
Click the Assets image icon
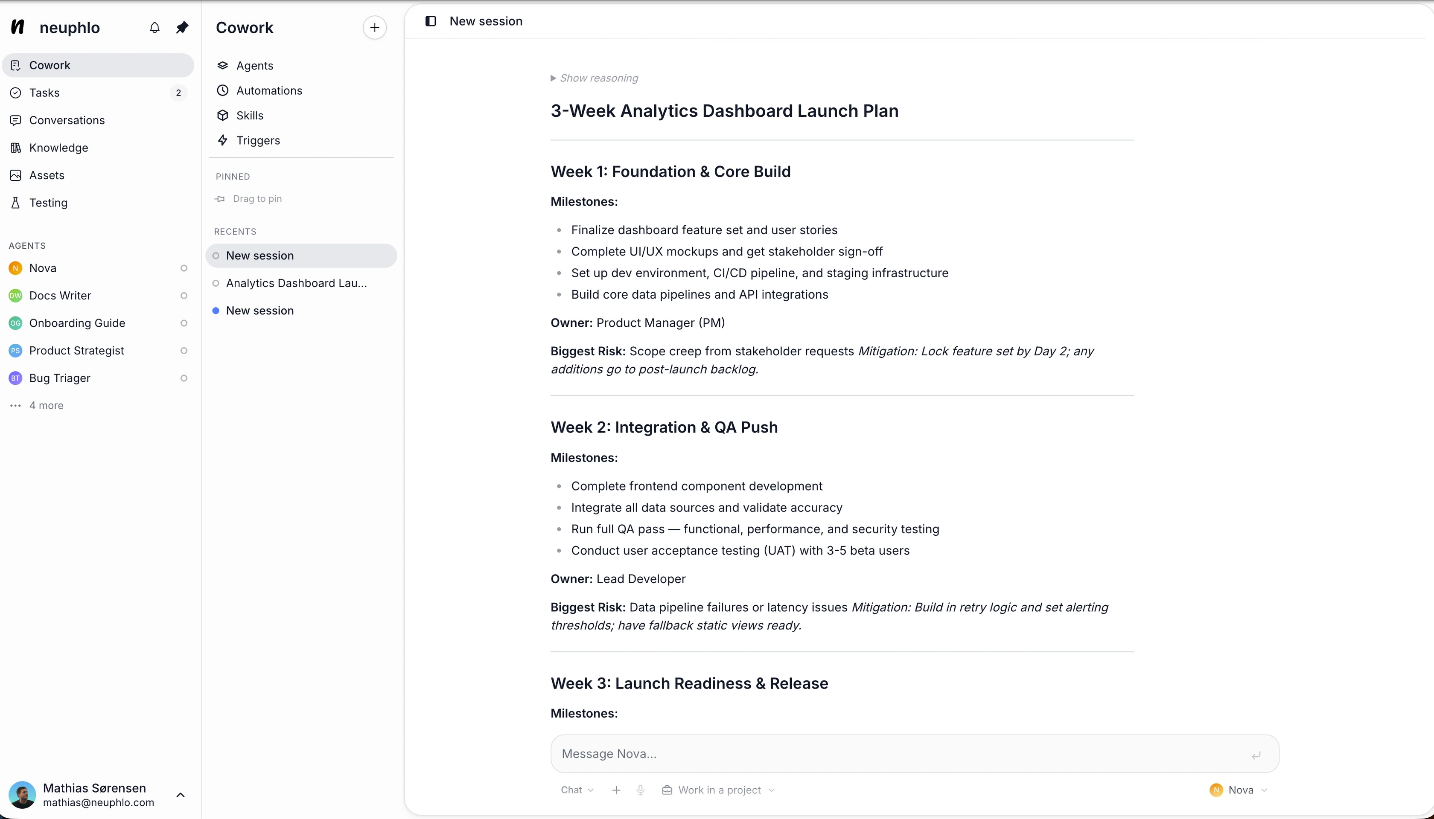coord(16,175)
